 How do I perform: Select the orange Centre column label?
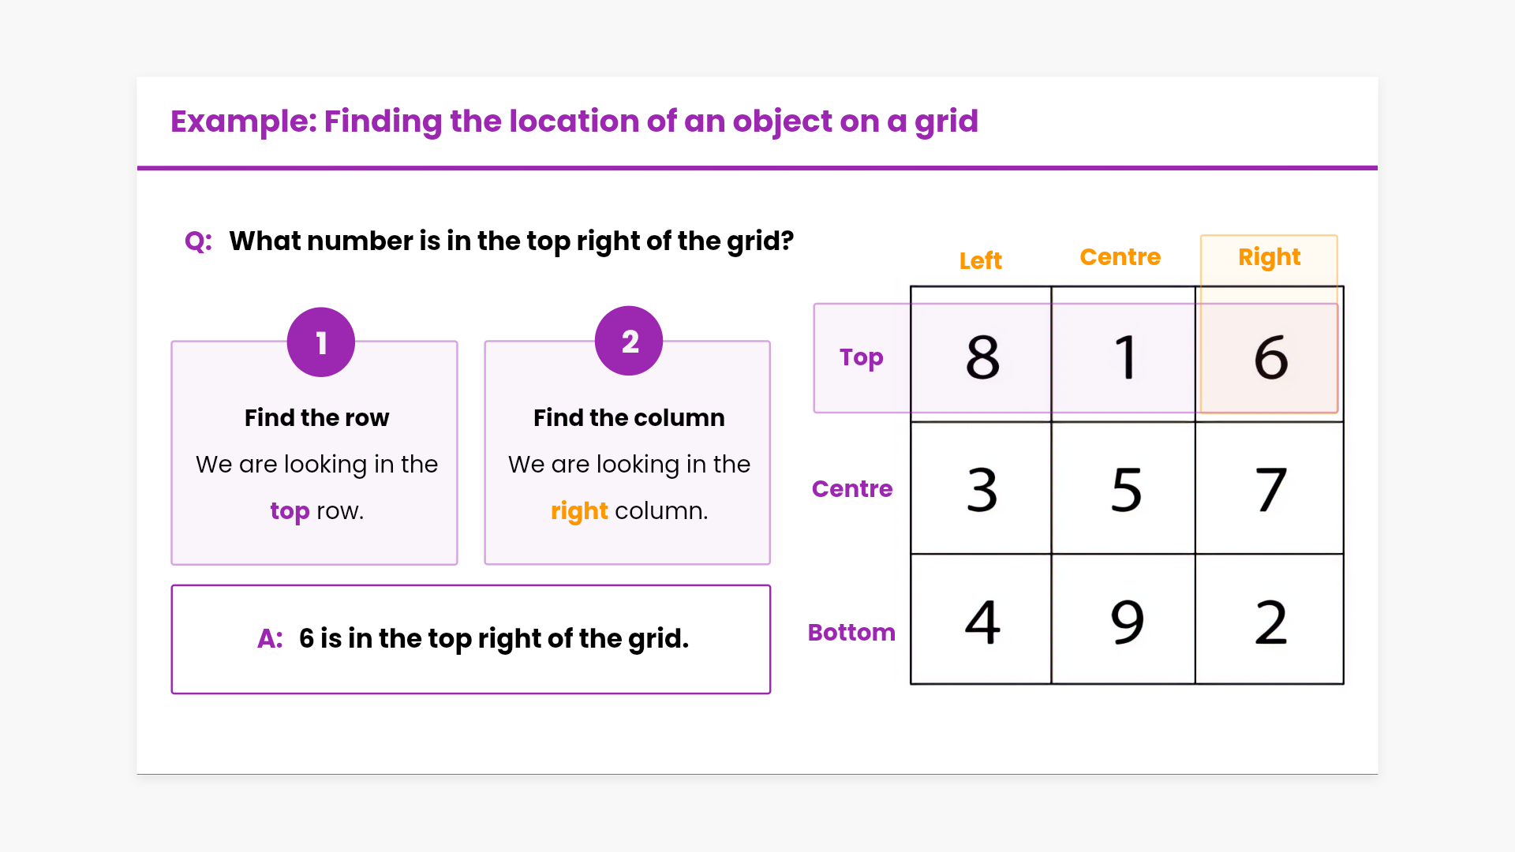coord(1120,257)
